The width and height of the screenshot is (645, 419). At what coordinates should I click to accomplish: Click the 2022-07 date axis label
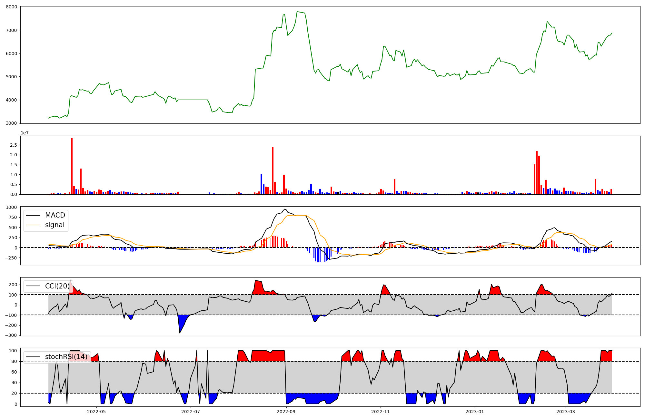point(191,412)
